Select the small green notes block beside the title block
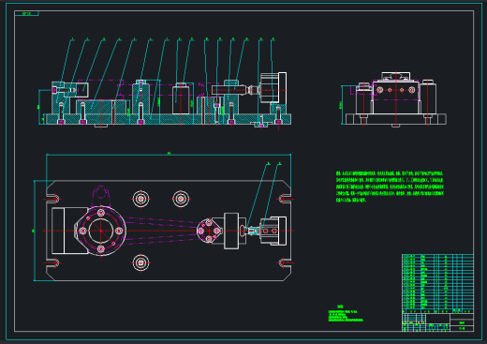The width and height of the screenshot is (487, 344). [x=346, y=314]
